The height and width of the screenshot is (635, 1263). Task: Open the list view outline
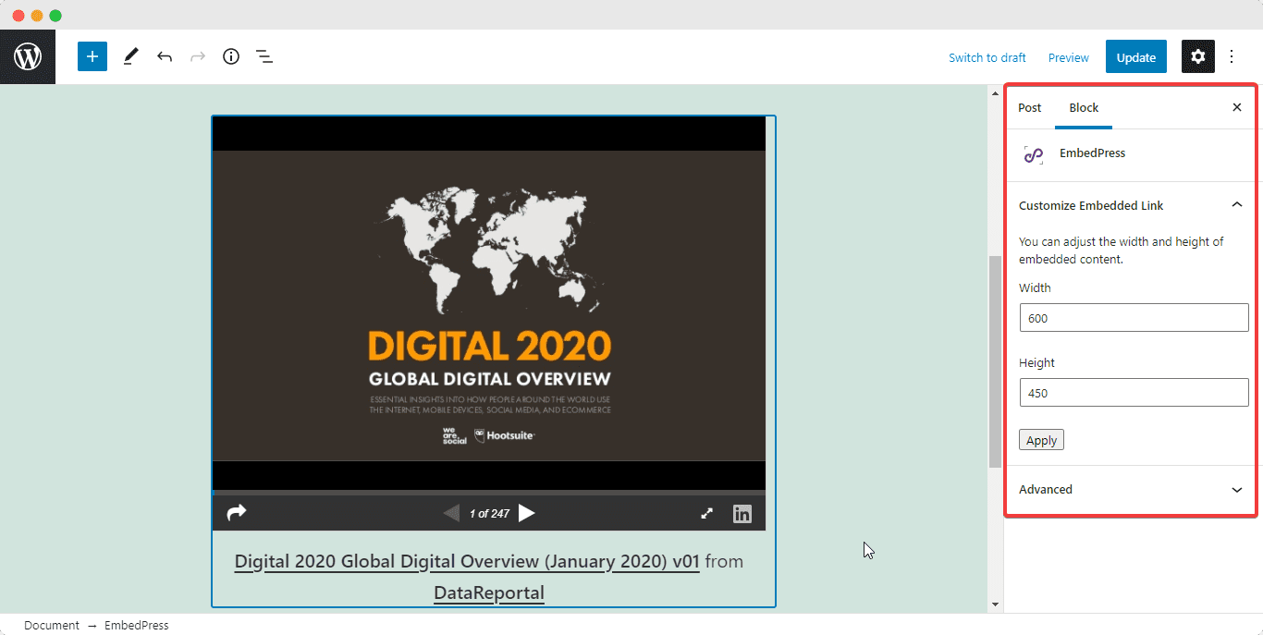tap(264, 57)
